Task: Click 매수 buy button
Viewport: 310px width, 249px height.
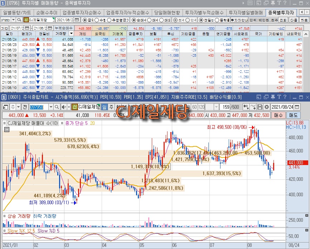Action: tap(278, 115)
